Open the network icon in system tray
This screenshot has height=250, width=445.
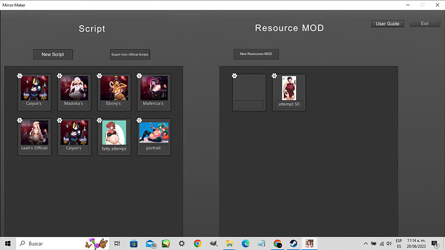382,244
